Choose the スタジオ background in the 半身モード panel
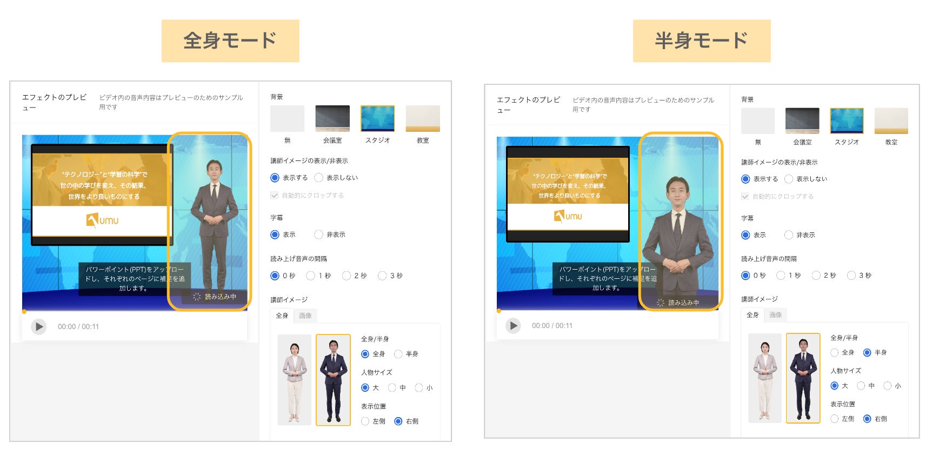 (847, 121)
